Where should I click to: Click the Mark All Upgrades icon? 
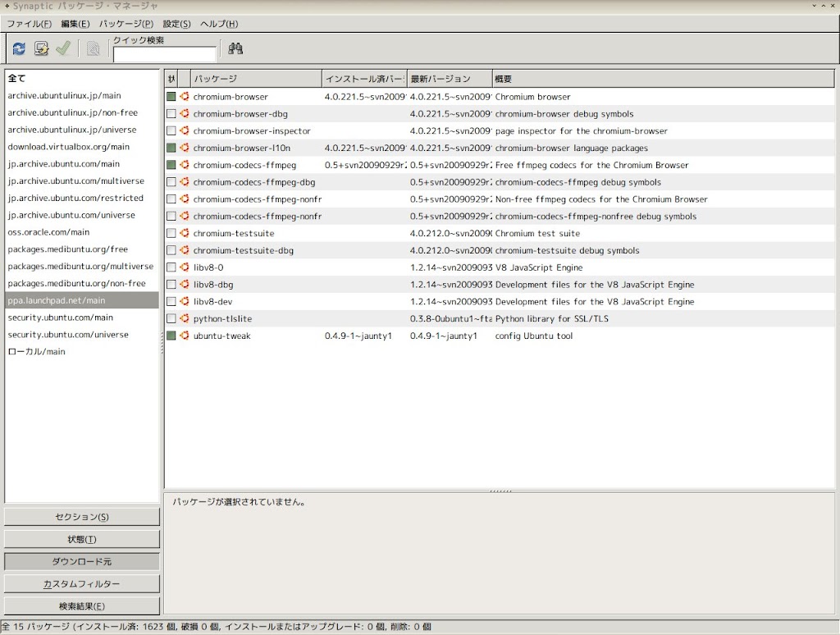pyautogui.click(x=40, y=48)
